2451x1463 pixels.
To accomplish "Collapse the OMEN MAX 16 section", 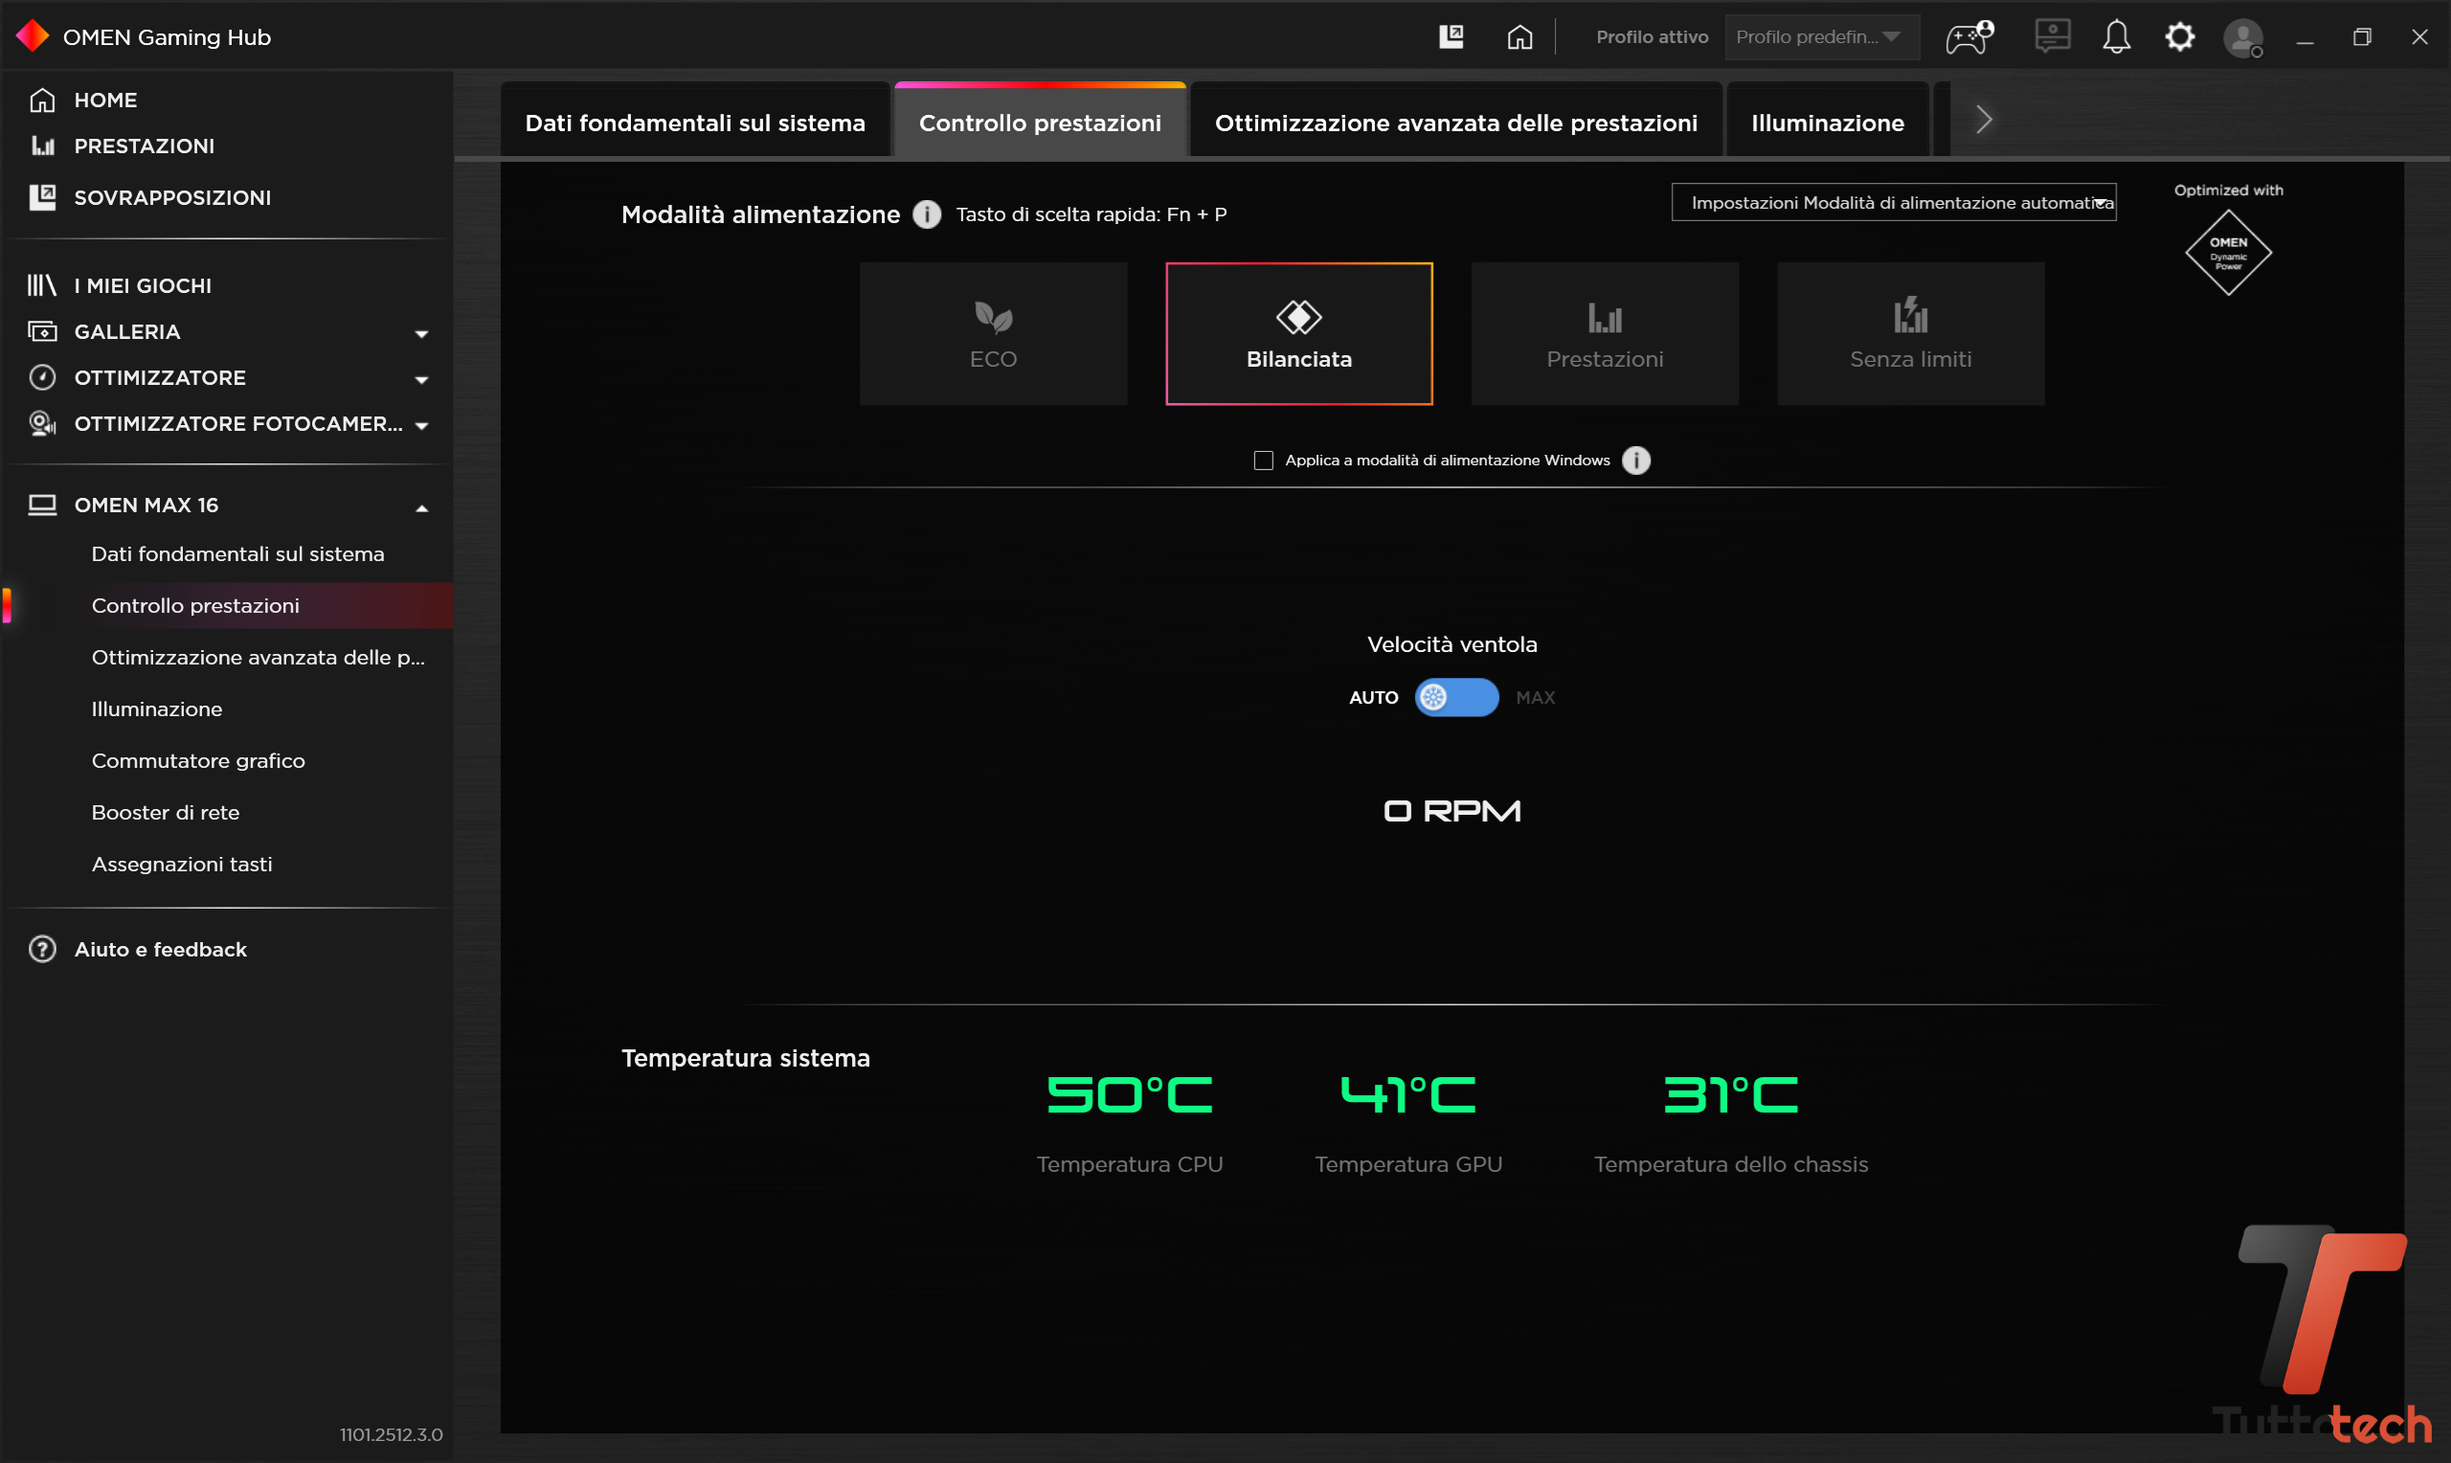I will pos(422,506).
